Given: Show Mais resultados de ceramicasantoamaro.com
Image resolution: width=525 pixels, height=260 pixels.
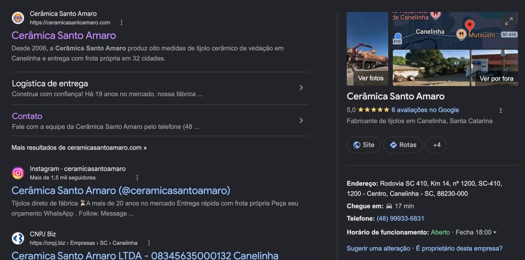Looking at the screenshot, I should pos(79,148).
